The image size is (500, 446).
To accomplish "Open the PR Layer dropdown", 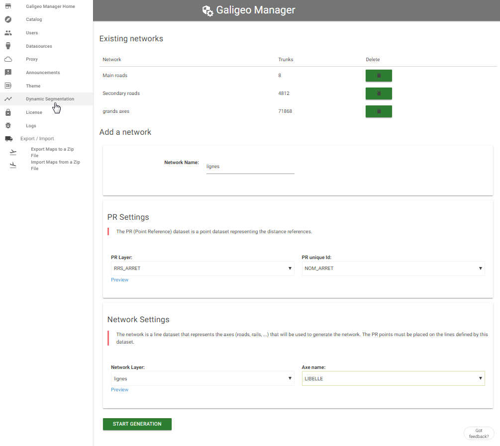I will [202, 268].
